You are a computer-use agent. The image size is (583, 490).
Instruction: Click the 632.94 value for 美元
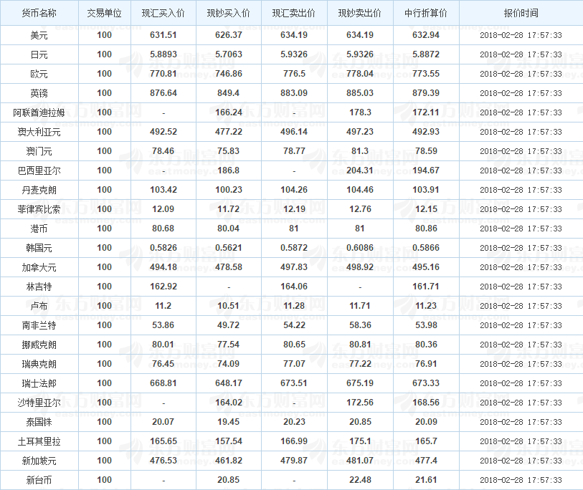(426, 35)
